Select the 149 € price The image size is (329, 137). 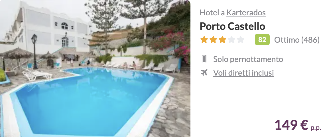click(291, 125)
